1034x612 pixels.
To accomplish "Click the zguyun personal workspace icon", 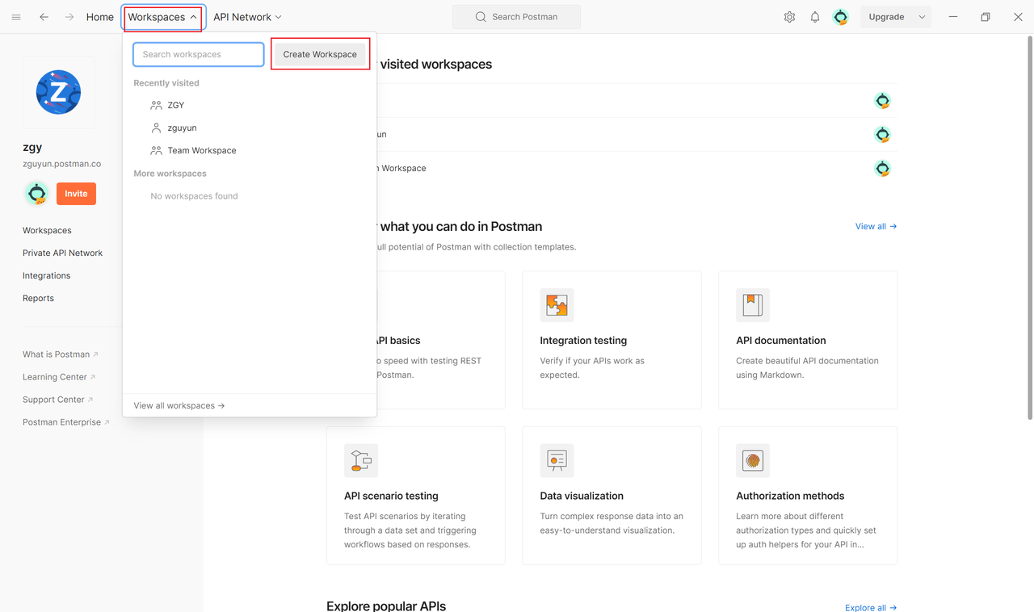I will pyautogui.click(x=156, y=128).
